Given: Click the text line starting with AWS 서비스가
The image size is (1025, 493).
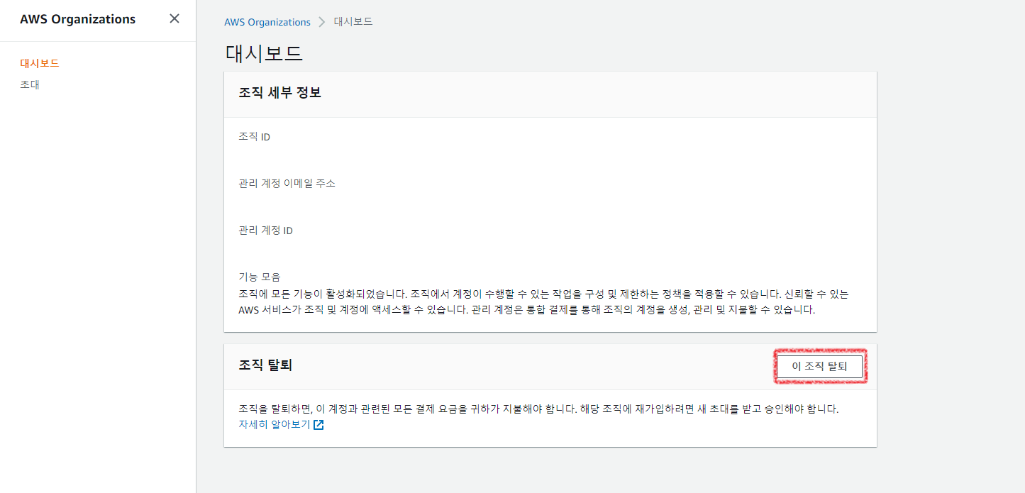Looking at the screenshot, I should [526, 310].
